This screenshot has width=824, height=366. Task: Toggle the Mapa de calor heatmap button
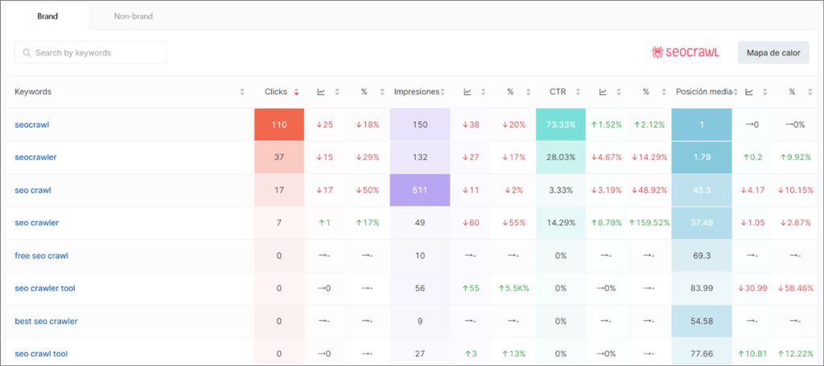coord(772,53)
